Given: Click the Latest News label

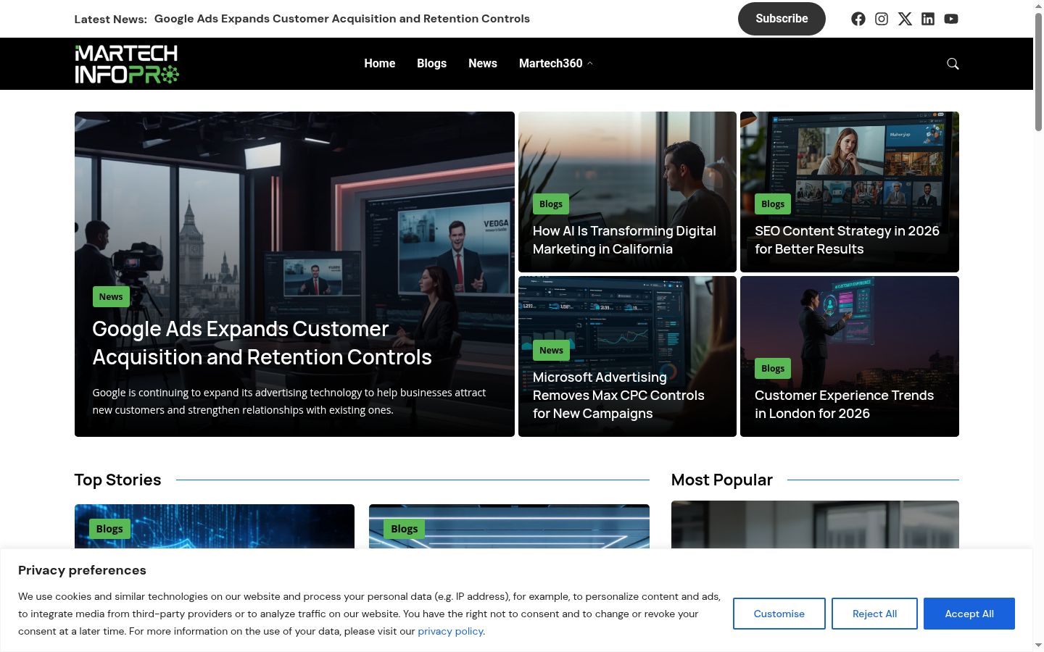Looking at the screenshot, I should pyautogui.click(x=110, y=20).
